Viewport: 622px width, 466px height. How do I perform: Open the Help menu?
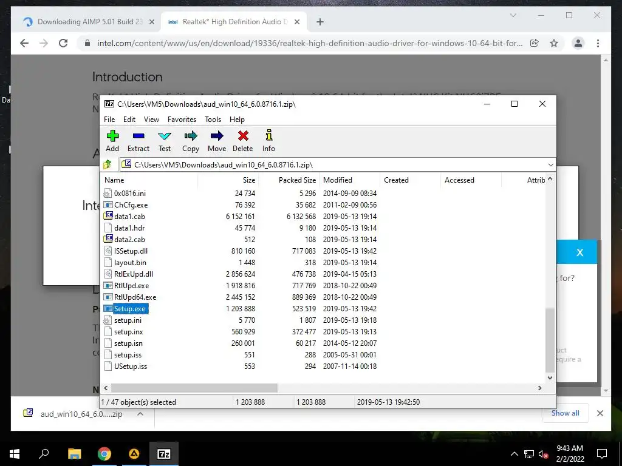pyautogui.click(x=238, y=120)
